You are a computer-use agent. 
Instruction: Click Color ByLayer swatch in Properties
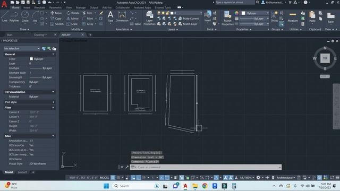click(31, 59)
